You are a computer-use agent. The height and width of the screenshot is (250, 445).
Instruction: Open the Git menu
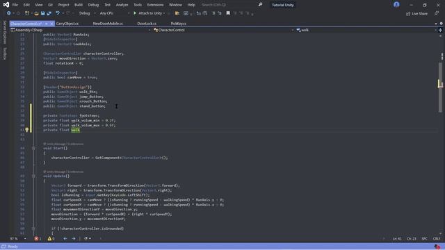(50, 5)
